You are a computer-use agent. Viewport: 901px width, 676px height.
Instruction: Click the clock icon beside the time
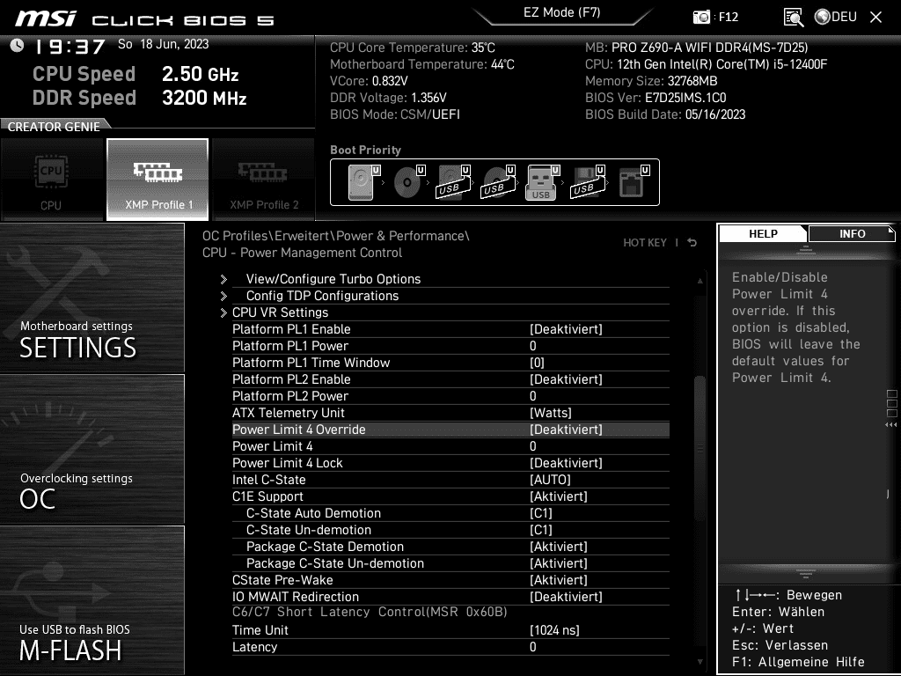(18, 45)
